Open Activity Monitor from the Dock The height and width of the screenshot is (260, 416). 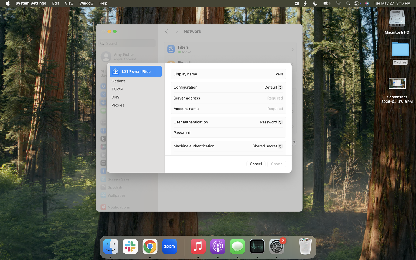[x=257, y=246]
